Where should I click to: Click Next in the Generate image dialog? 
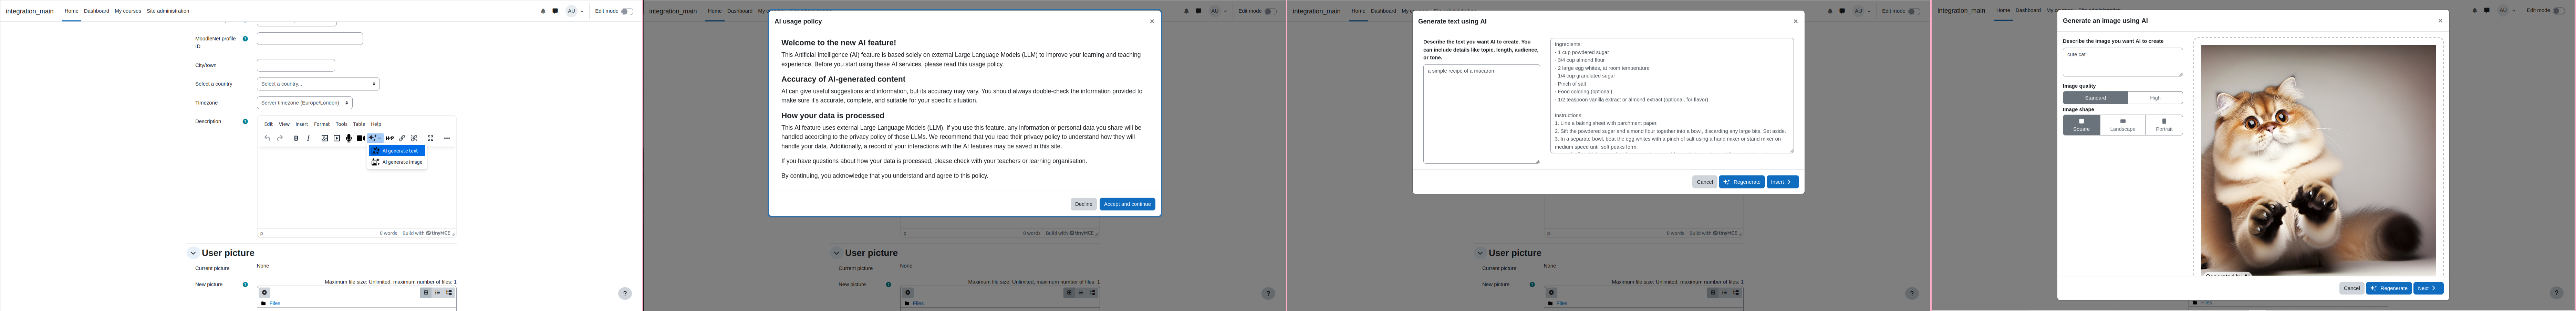pos(2428,288)
